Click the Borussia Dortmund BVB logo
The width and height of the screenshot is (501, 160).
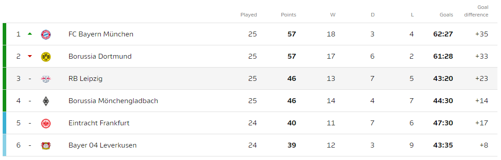pyautogui.click(x=46, y=57)
